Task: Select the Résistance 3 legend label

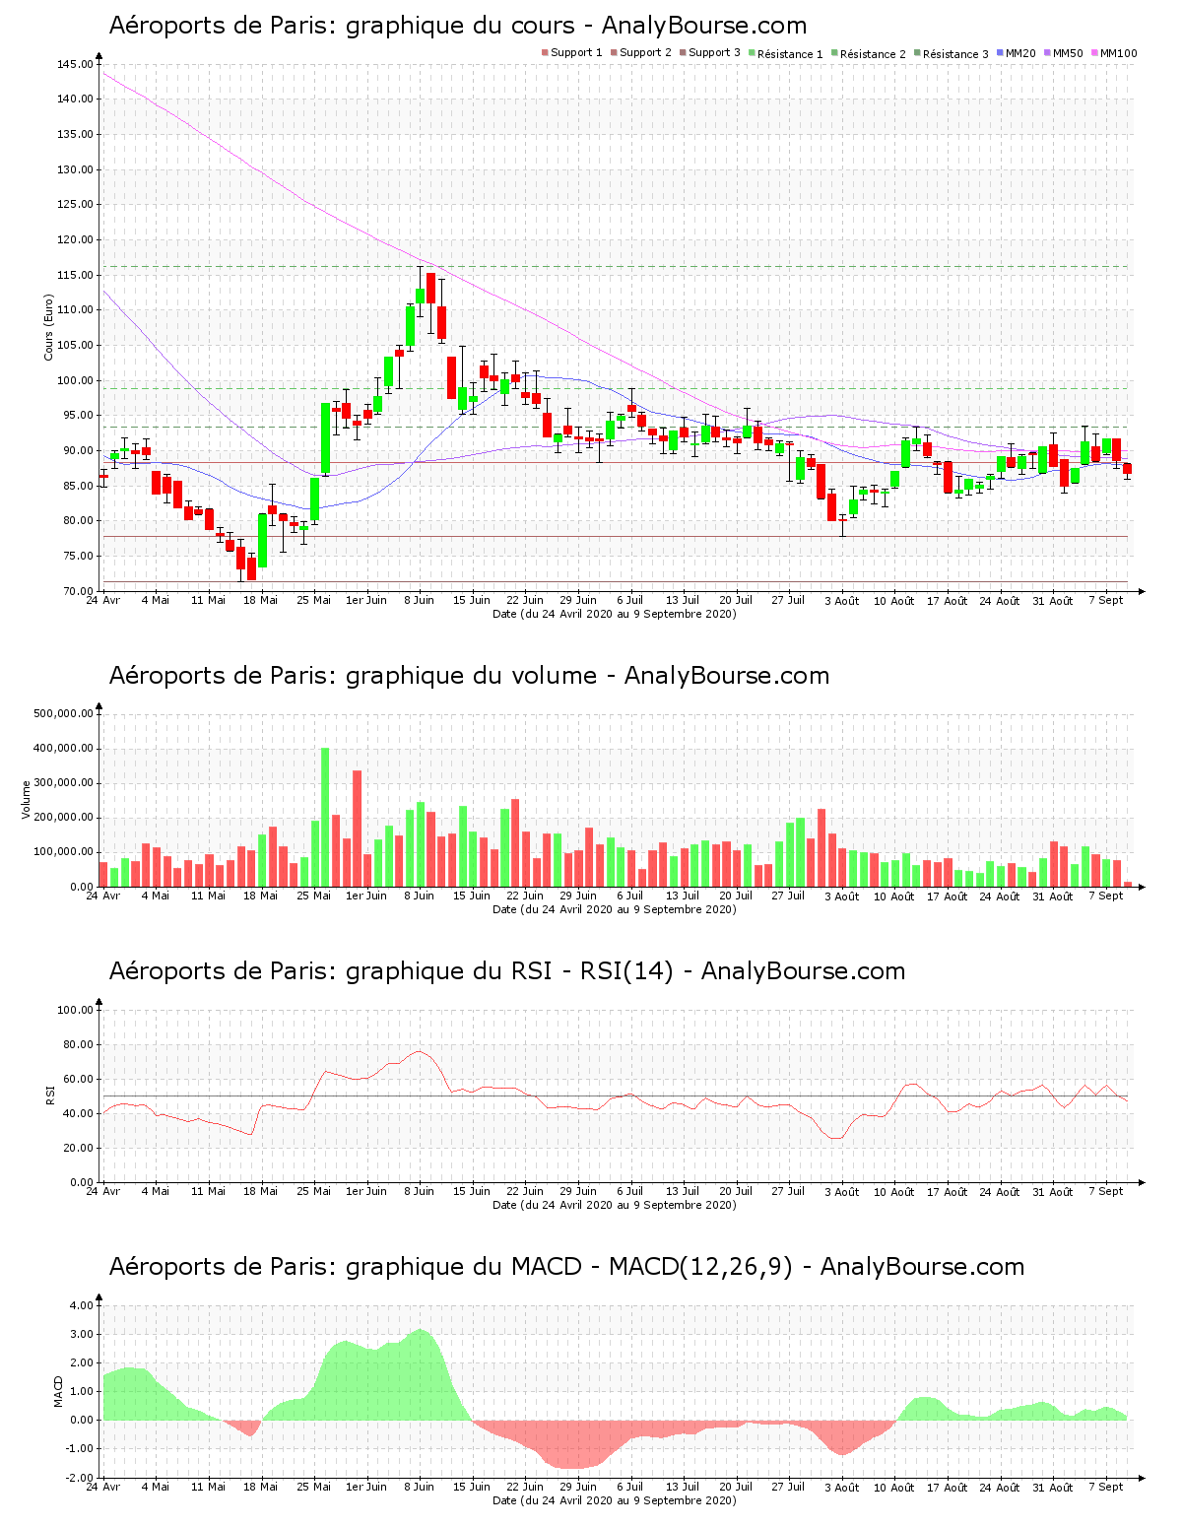Action: [x=955, y=54]
